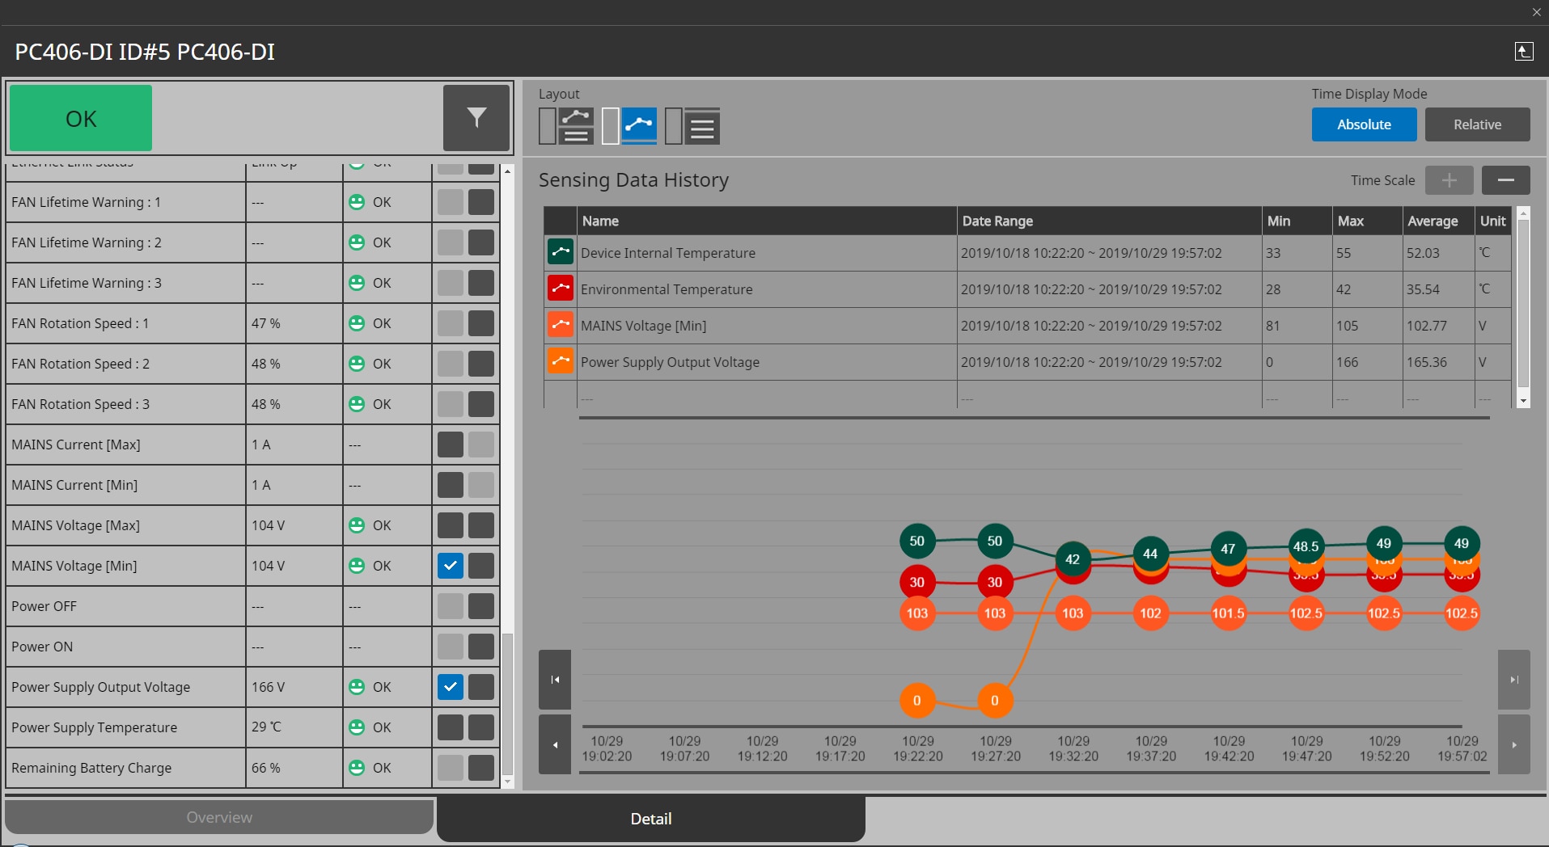Viewport: 1549px width, 847px height.
Task: Jump to the first graph data point
Action: (555, 680)
